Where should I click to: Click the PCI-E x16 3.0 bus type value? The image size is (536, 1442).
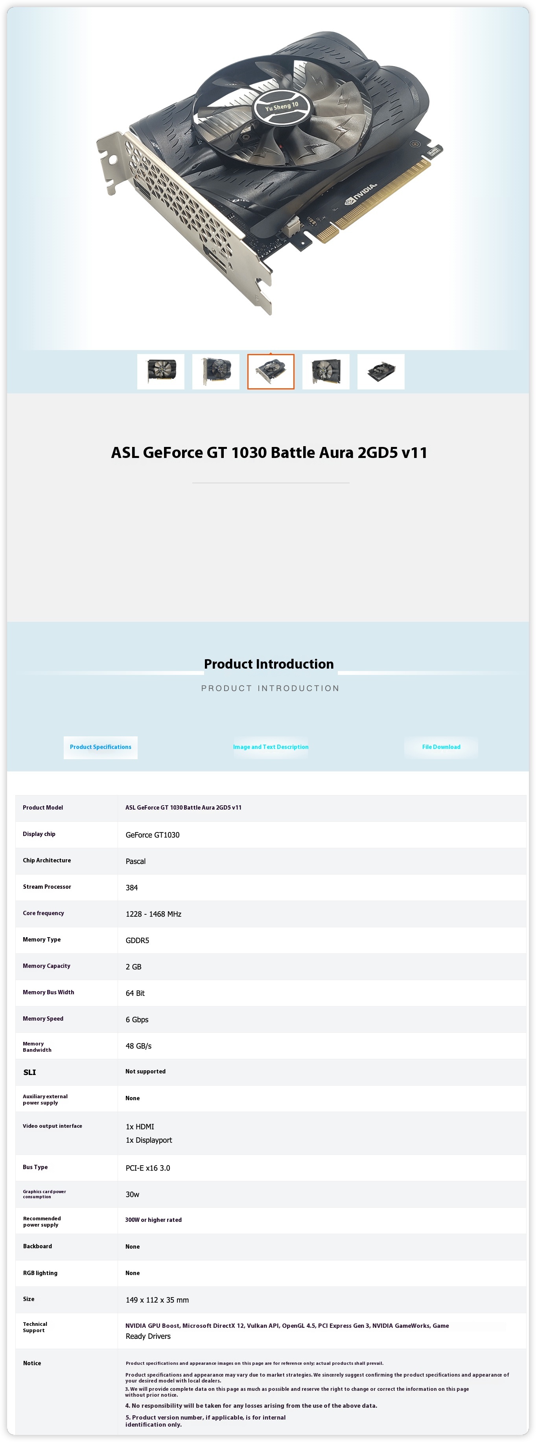tap(147, 1168)
